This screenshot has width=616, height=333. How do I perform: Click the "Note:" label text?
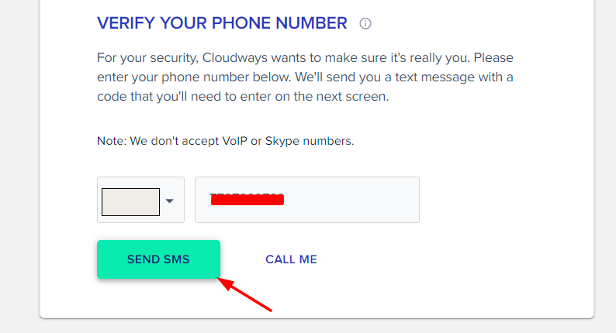(x=111, y=141)
